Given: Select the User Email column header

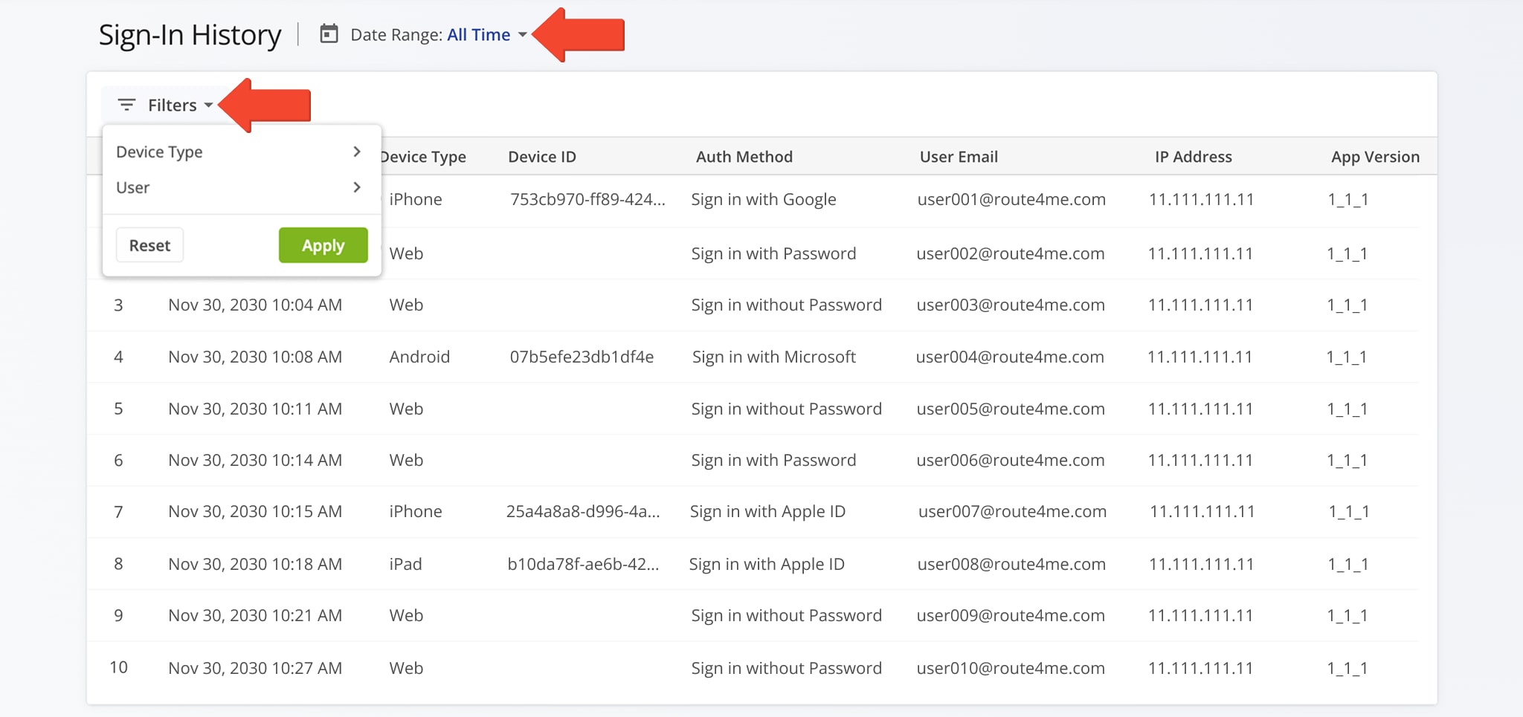Looking at the screenshot, I should click(958, 156).
